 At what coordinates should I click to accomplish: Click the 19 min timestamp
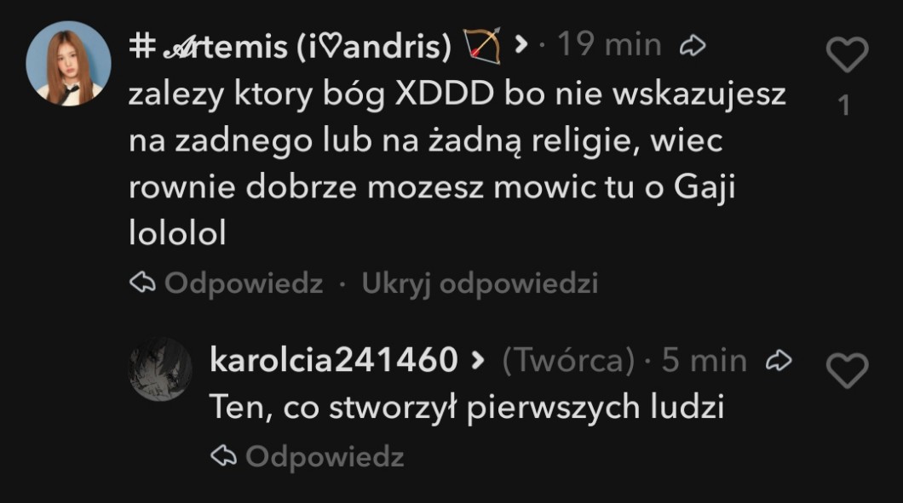609,44
